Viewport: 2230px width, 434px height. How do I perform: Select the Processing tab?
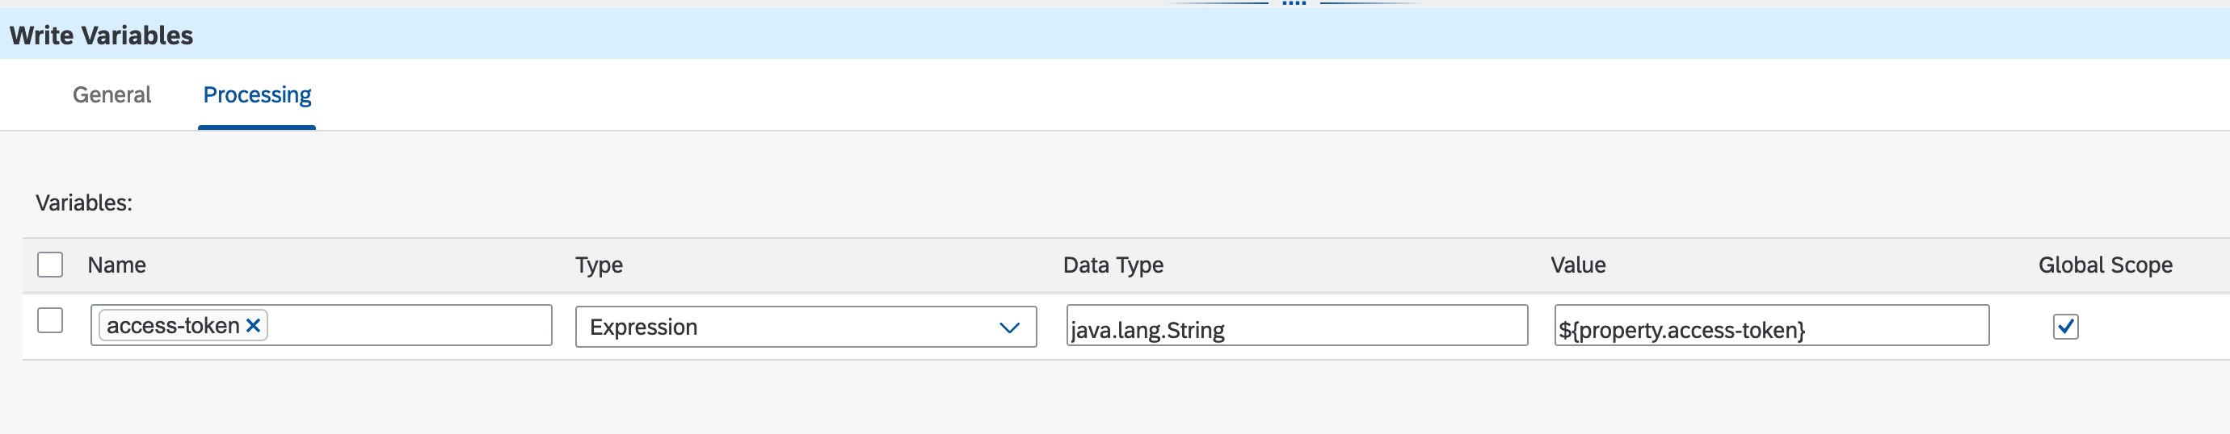click(257, 95)
